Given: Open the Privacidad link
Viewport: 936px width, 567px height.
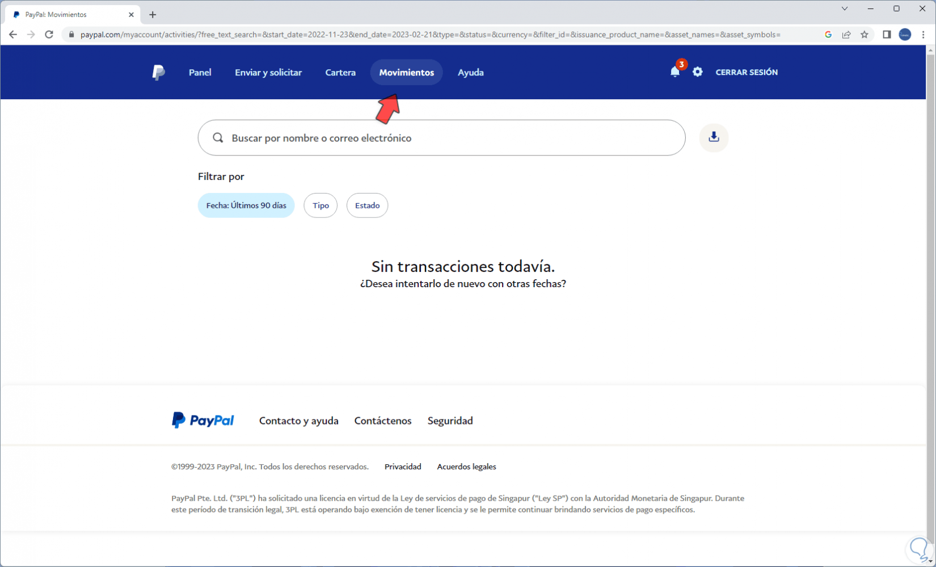Looking at the screenshot, I should (403, 467).
